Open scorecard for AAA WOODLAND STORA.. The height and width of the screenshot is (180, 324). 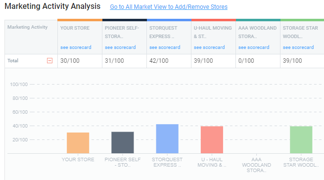254,47
